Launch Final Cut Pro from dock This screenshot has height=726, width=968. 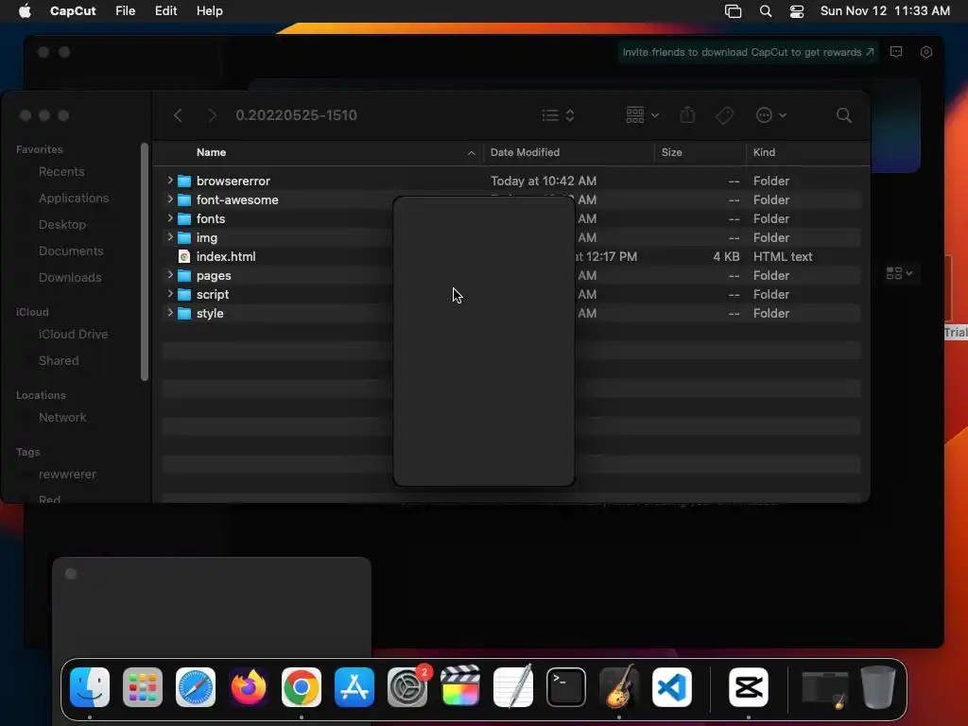click(460, 686)
